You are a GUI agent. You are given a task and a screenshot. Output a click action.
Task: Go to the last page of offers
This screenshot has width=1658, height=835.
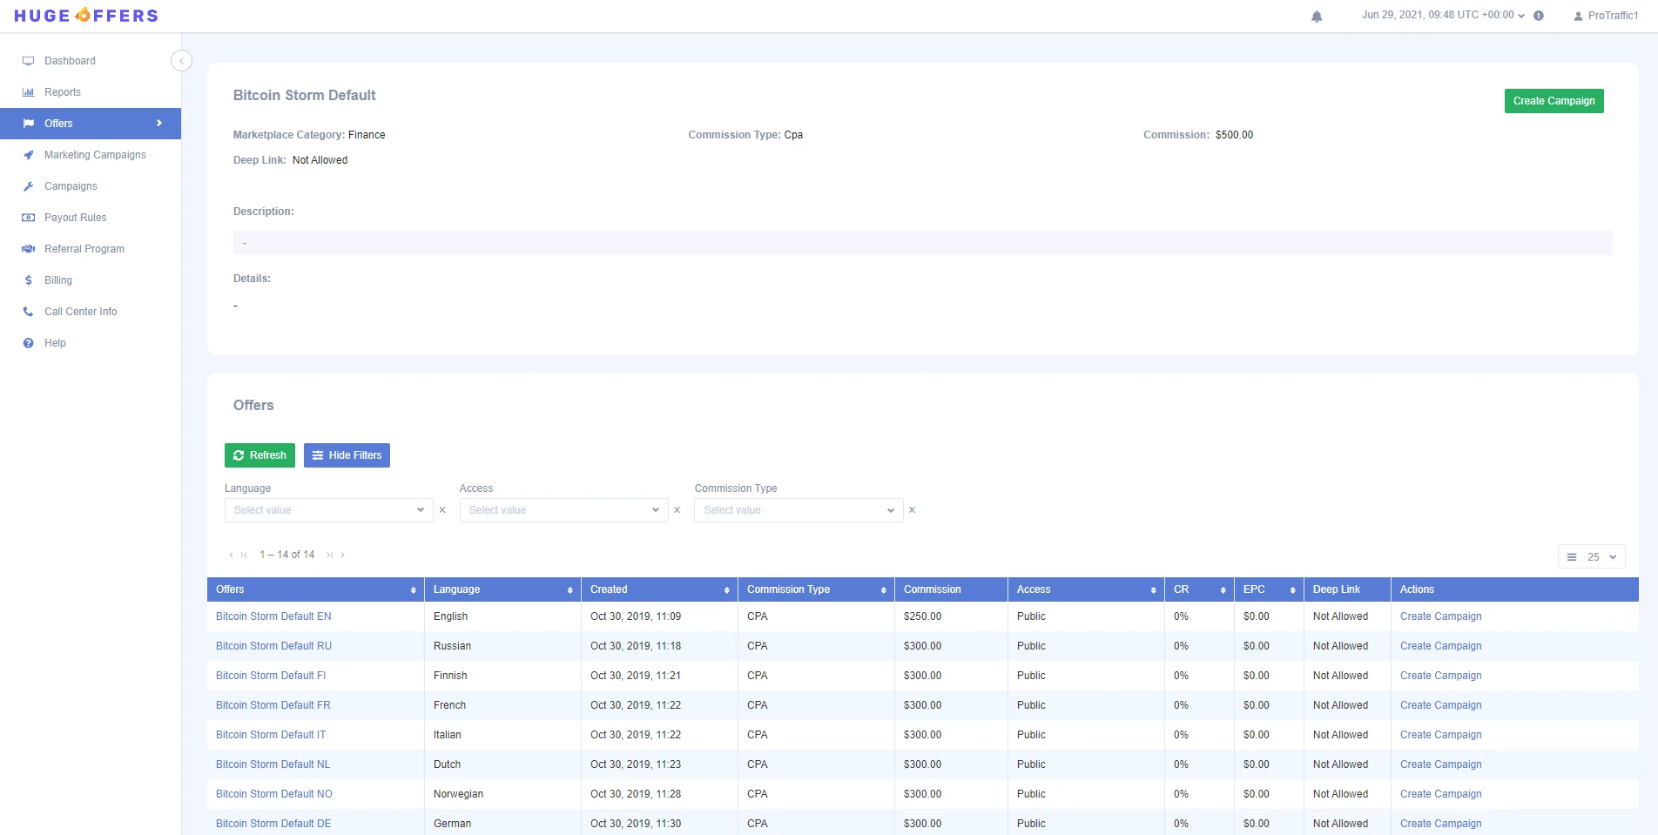pos(329,555)
